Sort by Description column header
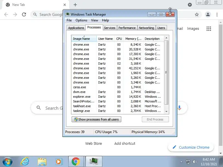This screenshot has width=223, height=167. pyautogui.click(x=153, y=39)
